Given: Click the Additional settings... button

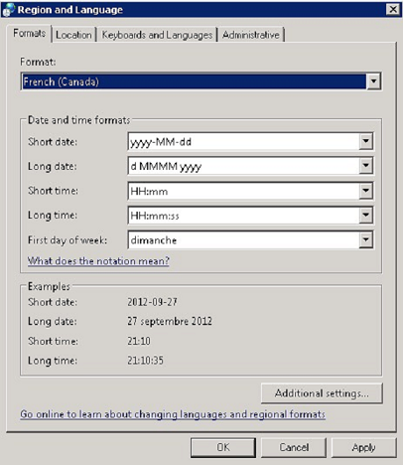Looking at the screenshot, I should point(322,393).
